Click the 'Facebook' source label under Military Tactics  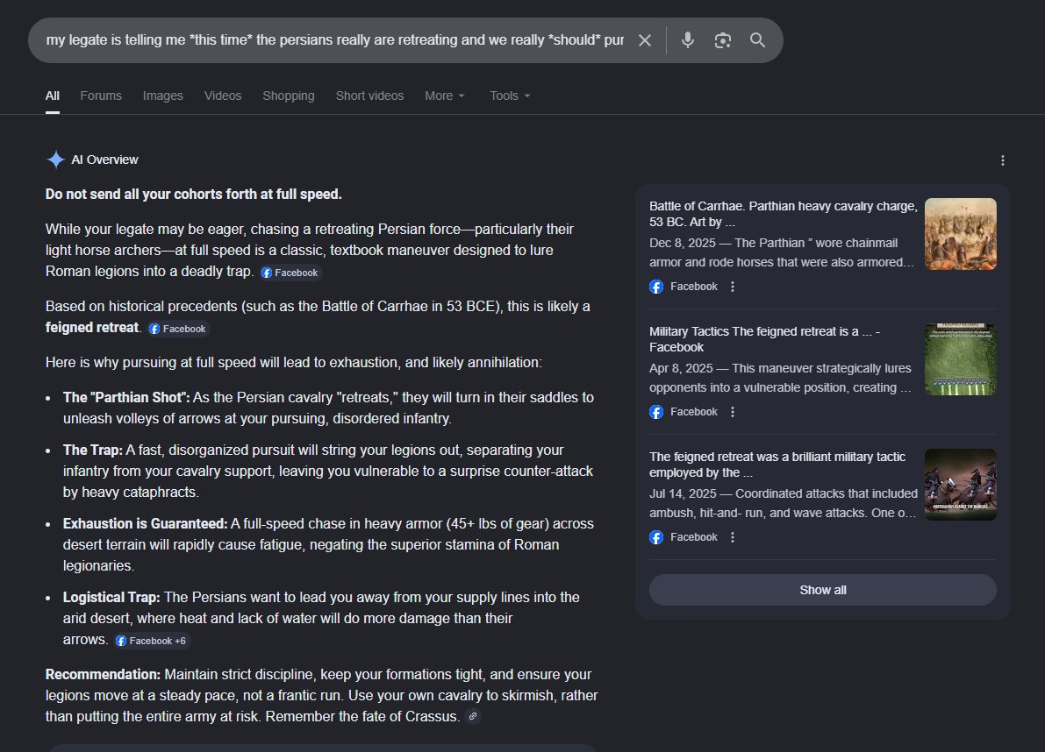(x=694, y=412)
